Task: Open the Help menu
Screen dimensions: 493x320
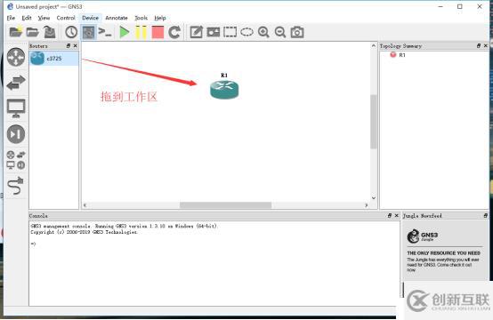Action: pyautogui.click(x=160, y=18)
